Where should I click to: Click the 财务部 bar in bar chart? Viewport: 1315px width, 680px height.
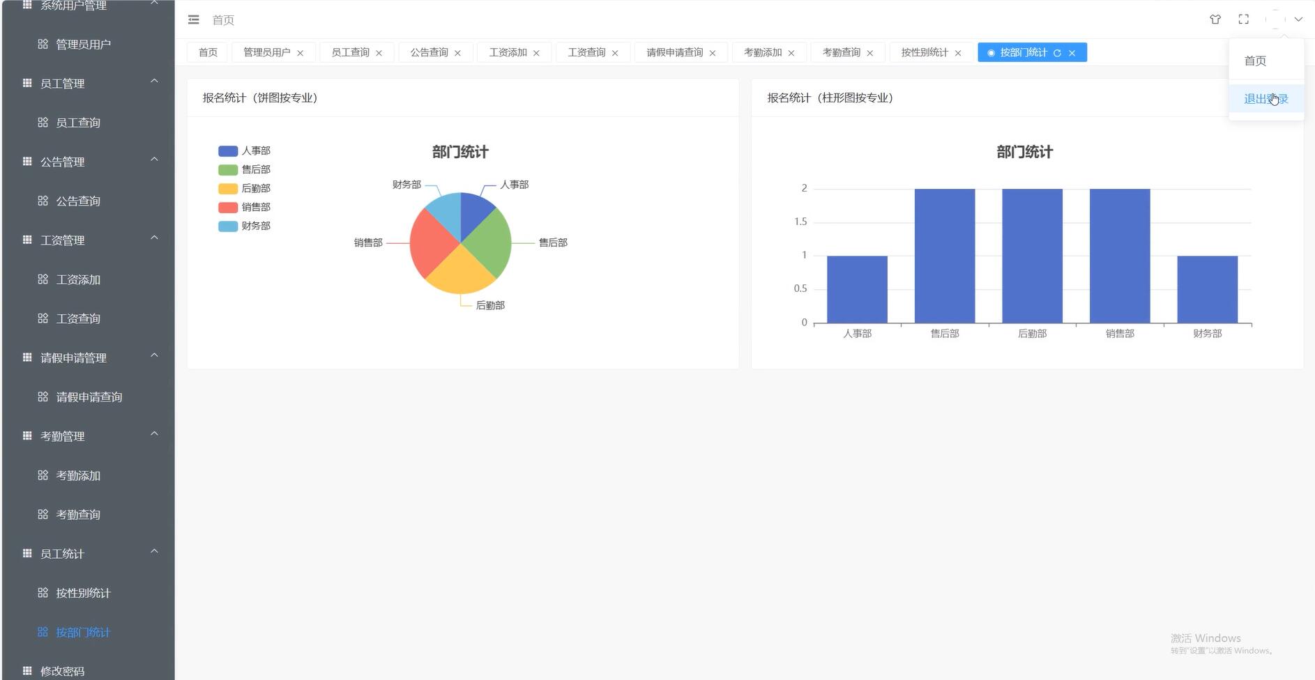pyautogui.click(x=1208, y=290)
